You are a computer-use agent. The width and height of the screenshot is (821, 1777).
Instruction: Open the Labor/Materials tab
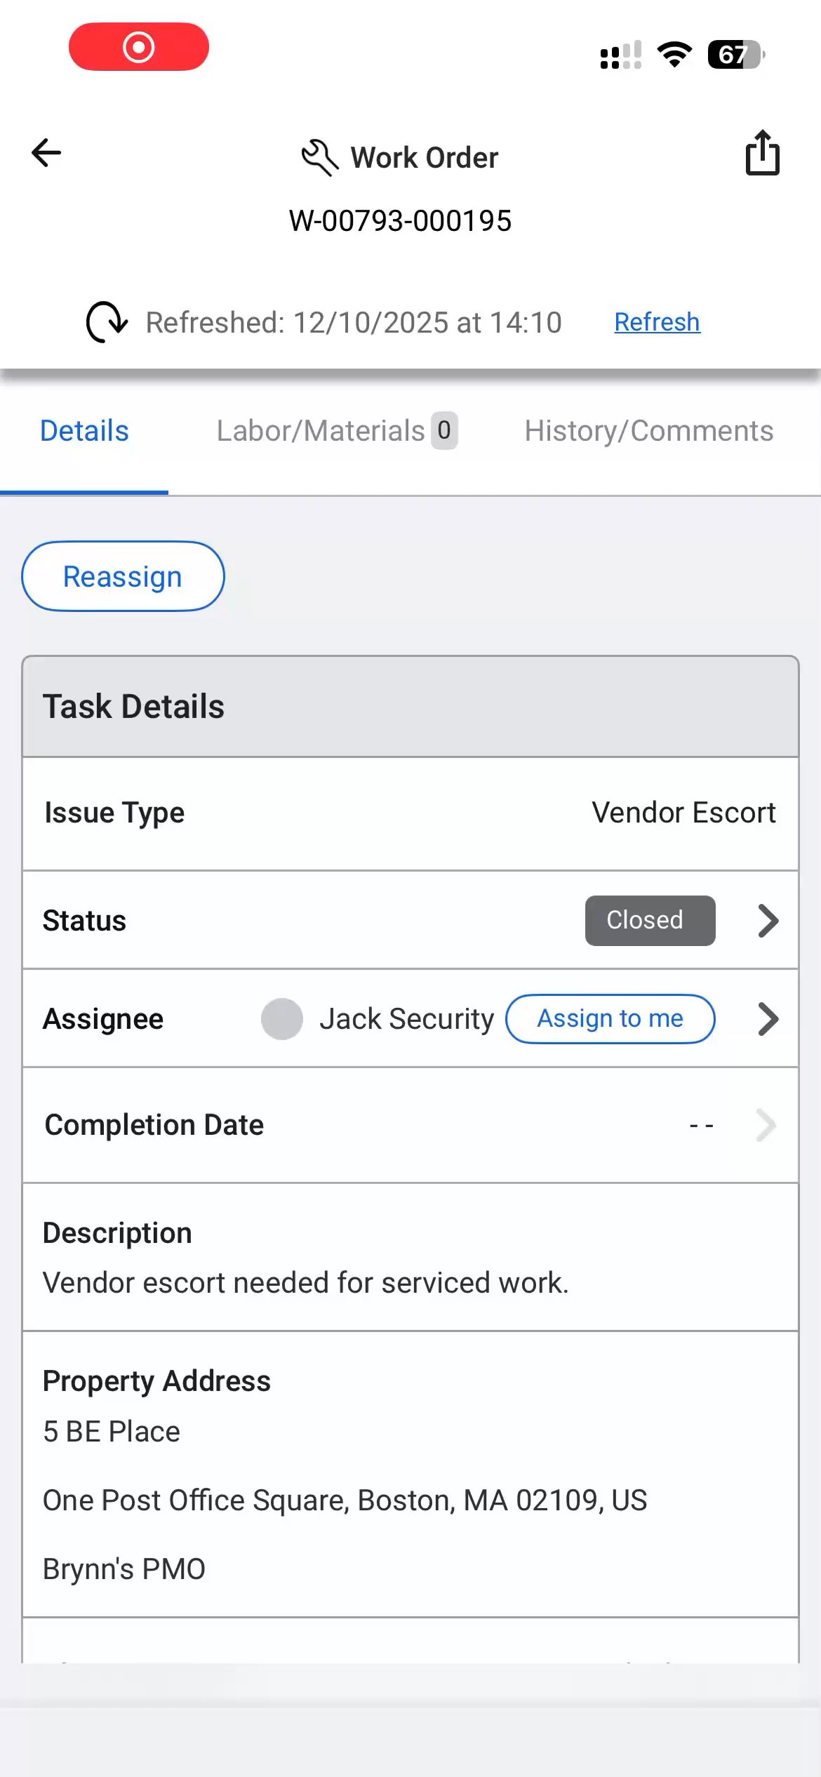[321, 431]
